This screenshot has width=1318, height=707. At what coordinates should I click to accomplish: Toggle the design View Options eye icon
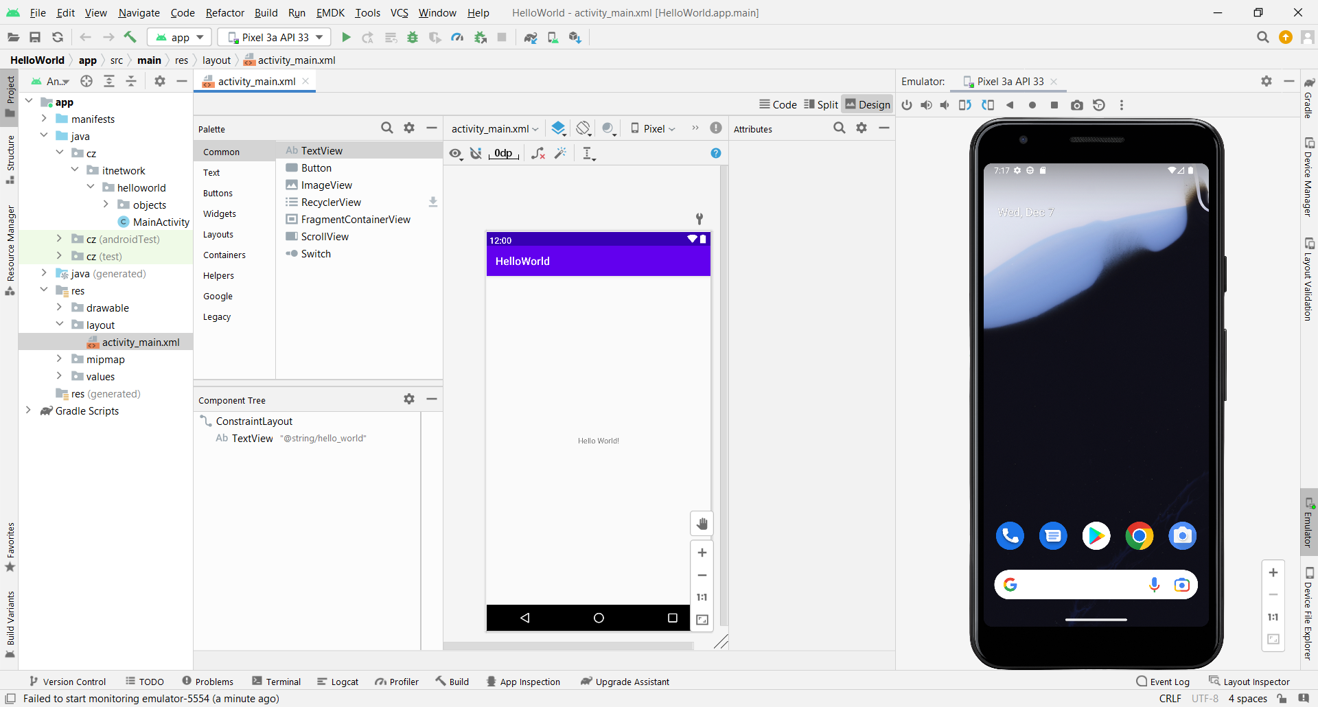point(455,153)
